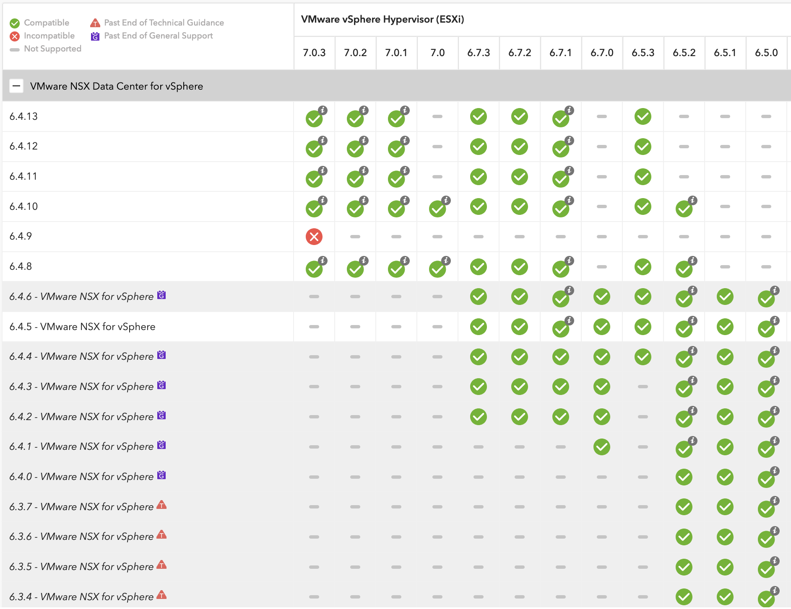The height and width of the screenshot is (609, 791).
Task: Select the 6.5.3 column header
Action: click(643, 53)
